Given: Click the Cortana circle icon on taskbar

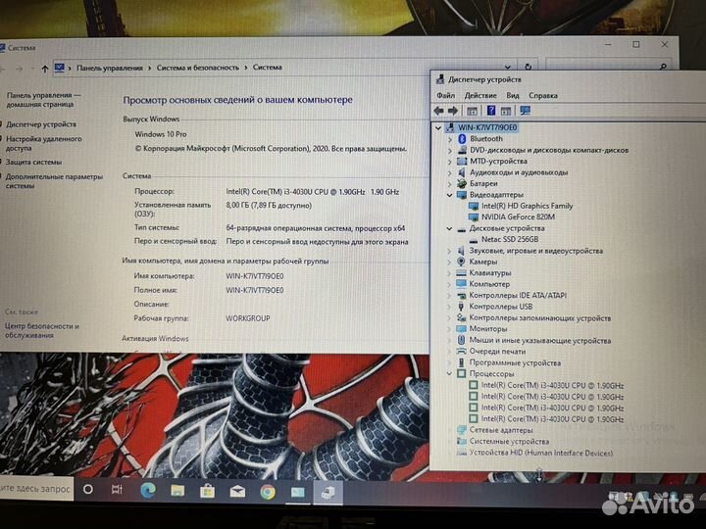Looking at the screenshot, I should coord(88,489).
